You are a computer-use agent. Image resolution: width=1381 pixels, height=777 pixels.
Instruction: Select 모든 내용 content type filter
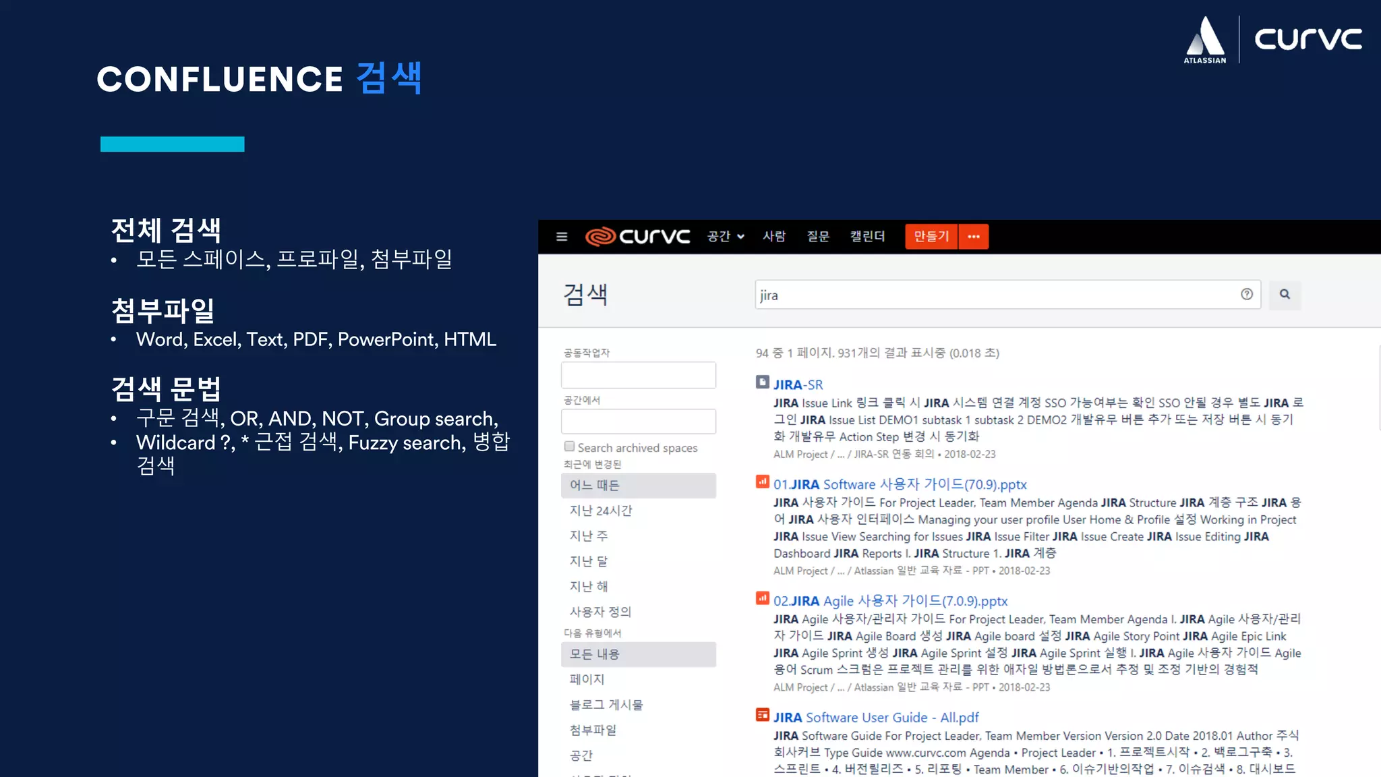tap(638, 654)
